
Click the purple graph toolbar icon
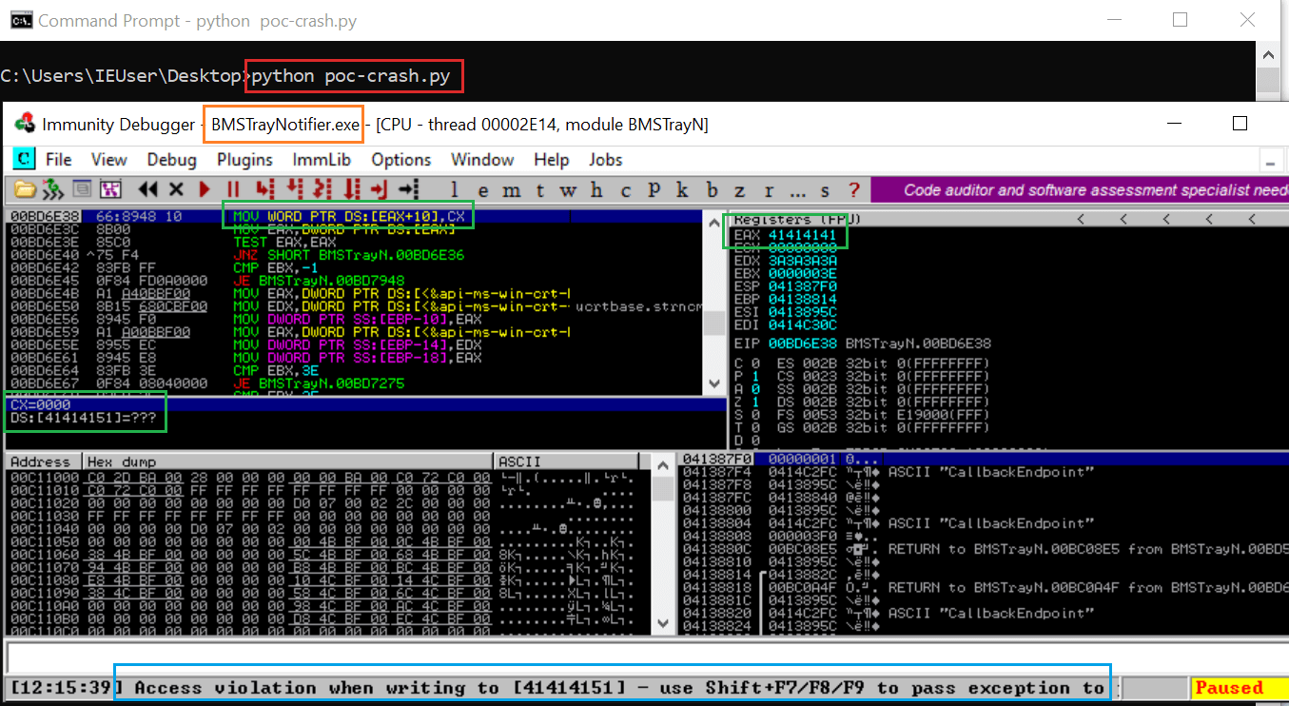pyautogui.click(x=110, y=189)
